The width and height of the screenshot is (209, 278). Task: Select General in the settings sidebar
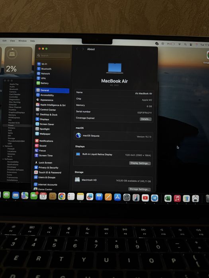[x=53, y=90]
